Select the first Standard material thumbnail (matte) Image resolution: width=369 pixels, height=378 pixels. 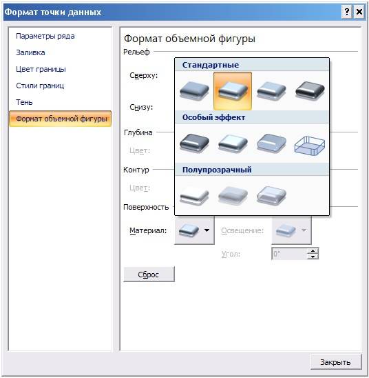coord(194,90)
